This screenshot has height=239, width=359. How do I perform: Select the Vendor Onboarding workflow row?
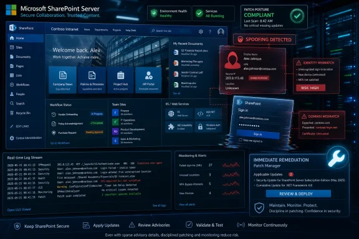point(77,114)
